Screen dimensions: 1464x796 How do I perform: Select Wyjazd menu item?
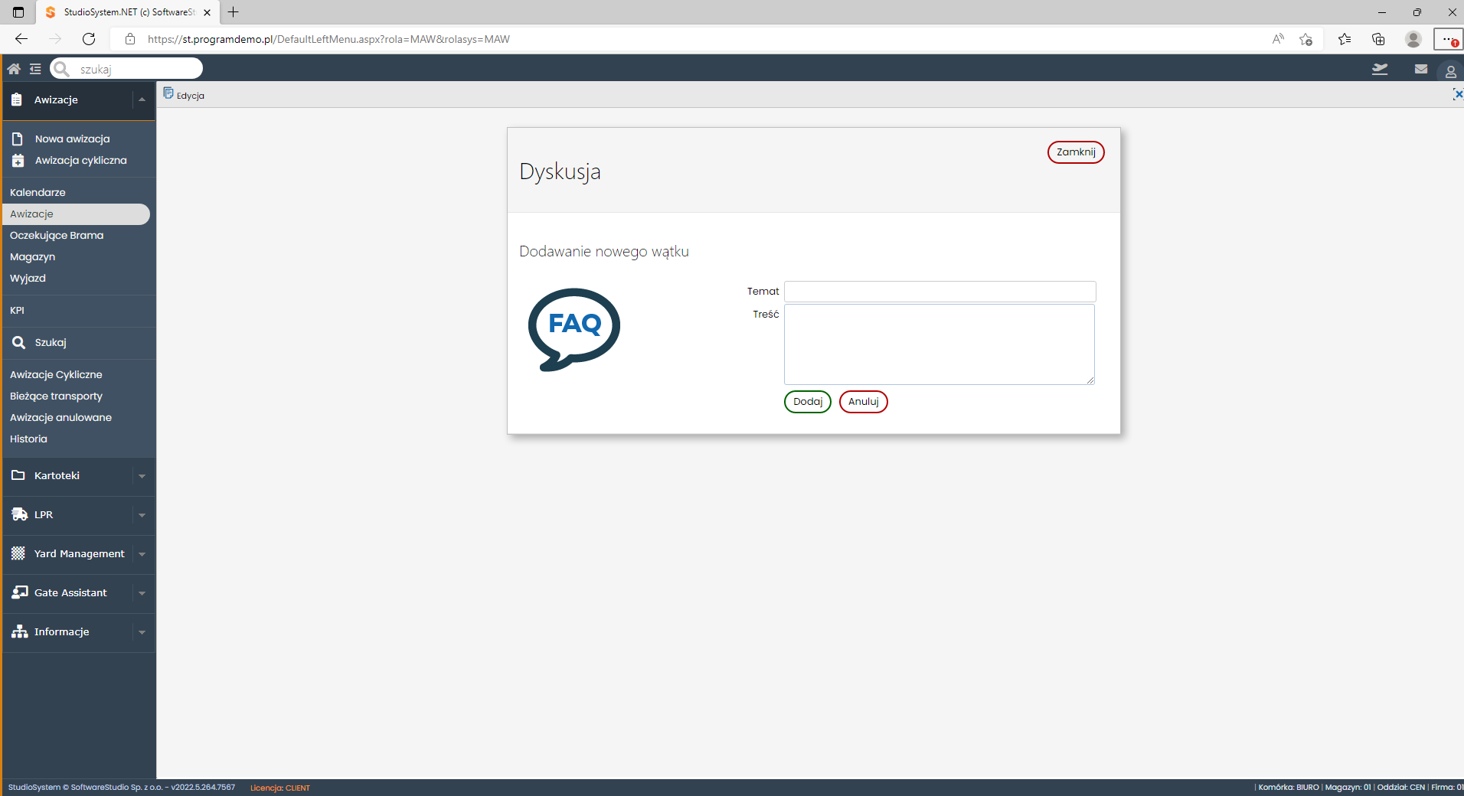28,278
